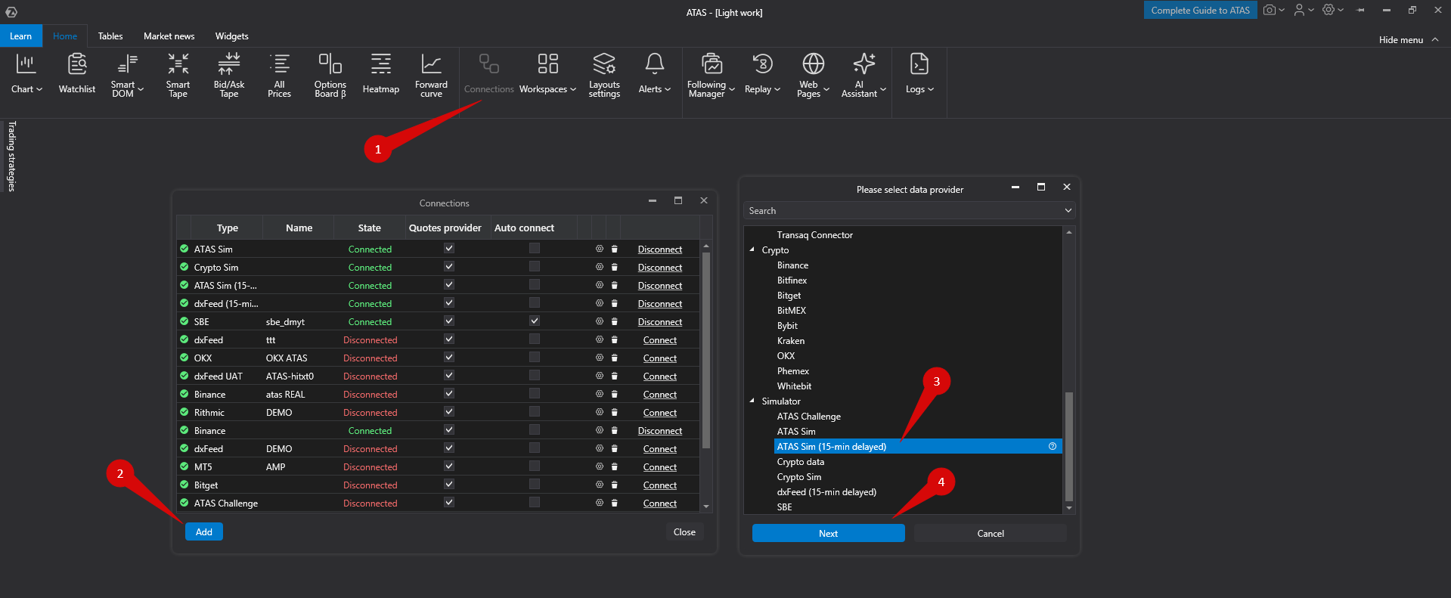Image resolution: width=1451 pixels, height=598 pixels.
Task: Open the Tables tab
Action: coord(110,36)
